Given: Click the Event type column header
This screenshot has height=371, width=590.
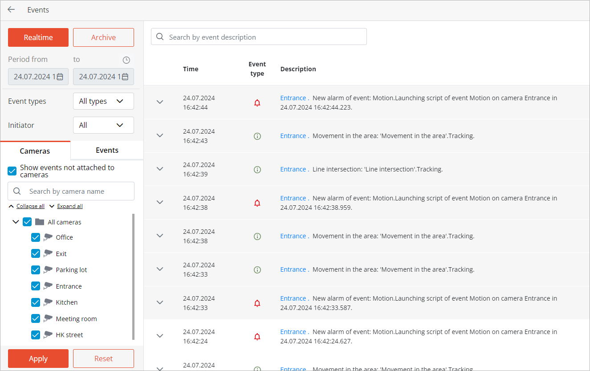Looking at the screenshot, I should pos(257,69).
